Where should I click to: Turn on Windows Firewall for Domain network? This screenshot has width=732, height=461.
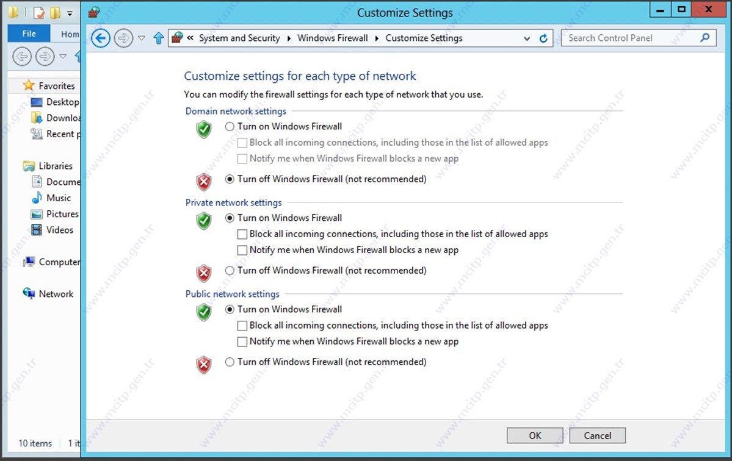[230, 126]
